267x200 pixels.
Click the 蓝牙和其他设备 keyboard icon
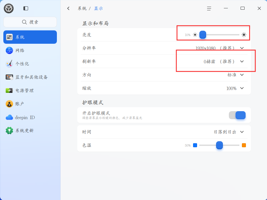[9, 77]
